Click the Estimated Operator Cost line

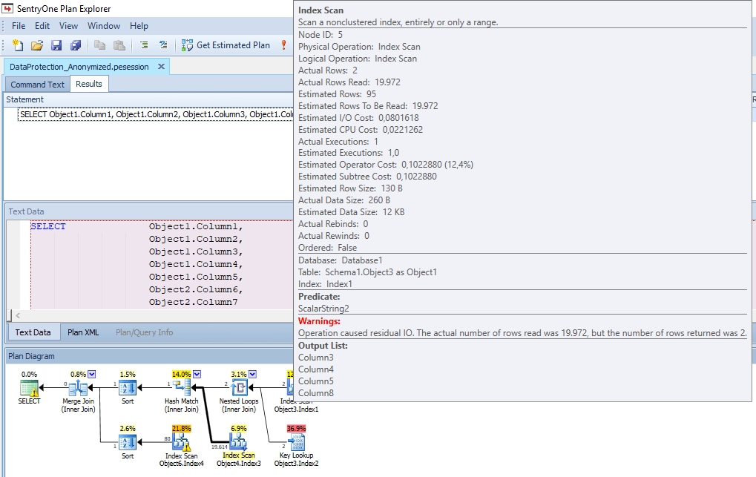click(386, 165)
